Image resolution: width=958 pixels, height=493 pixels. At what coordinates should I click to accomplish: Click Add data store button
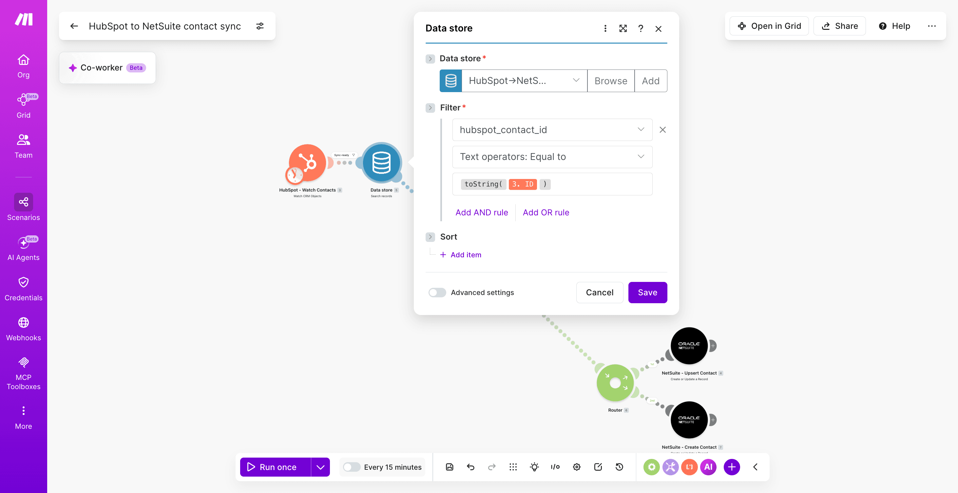click(651, 81)
